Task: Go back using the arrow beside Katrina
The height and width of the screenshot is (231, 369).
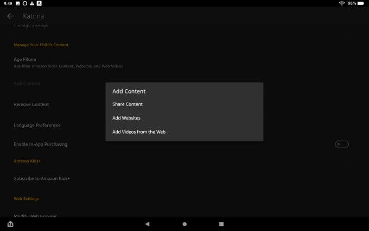Action: tap(10, 16)
